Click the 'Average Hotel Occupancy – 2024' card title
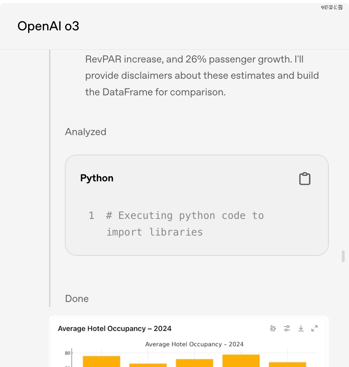The image size is (349, 367). (x=115, y=328)
